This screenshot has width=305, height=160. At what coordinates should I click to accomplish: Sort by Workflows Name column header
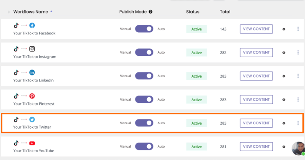tap(31, 12)
